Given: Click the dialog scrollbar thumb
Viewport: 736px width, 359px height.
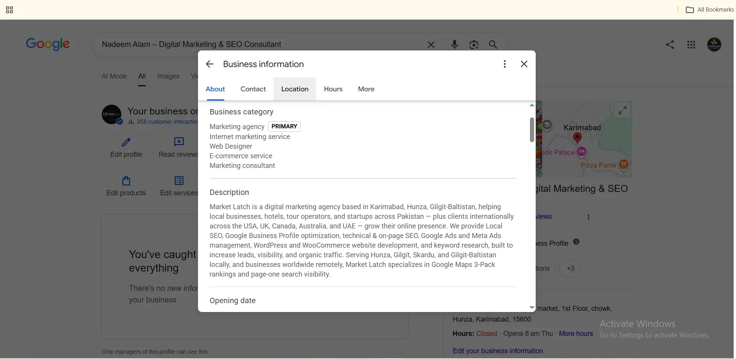Looking at the screenshot, I should (532, 130).
